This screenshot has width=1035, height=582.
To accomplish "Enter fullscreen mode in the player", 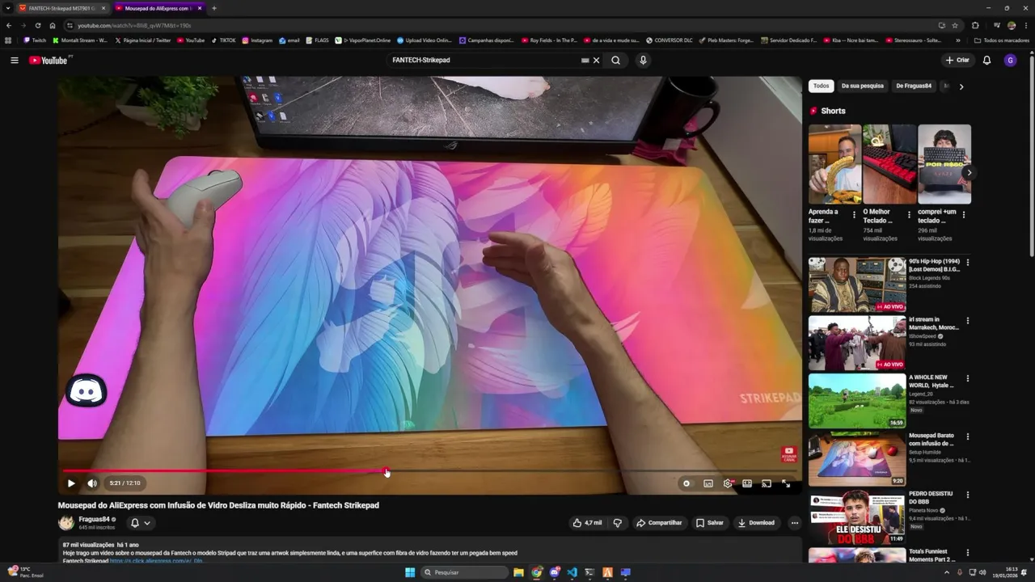I will click(x=786, y=483).
